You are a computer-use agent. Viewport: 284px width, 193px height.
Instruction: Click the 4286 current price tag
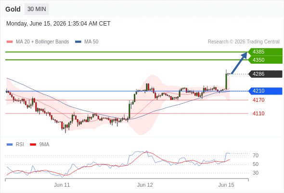[x=265, y=74]
